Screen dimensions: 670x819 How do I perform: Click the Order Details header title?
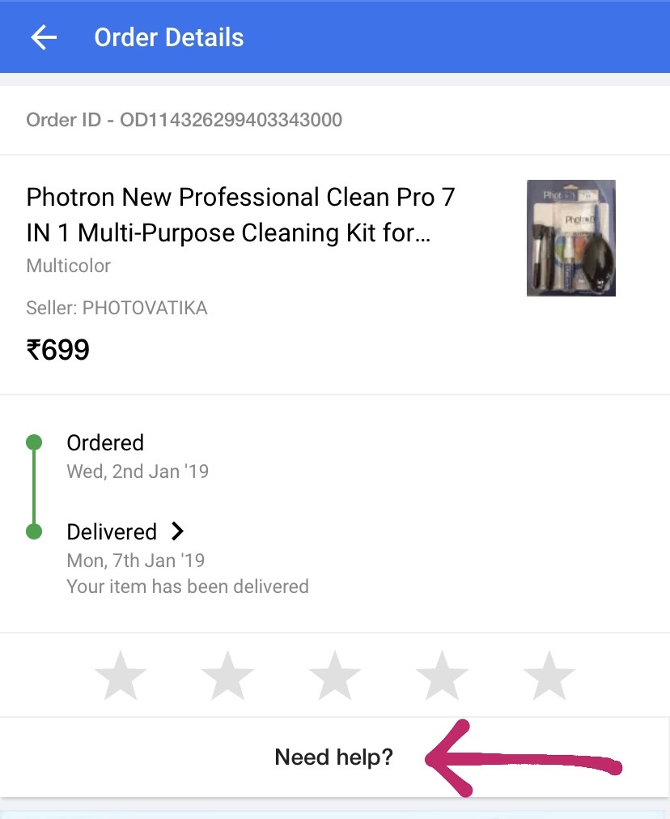coord(168,37)
